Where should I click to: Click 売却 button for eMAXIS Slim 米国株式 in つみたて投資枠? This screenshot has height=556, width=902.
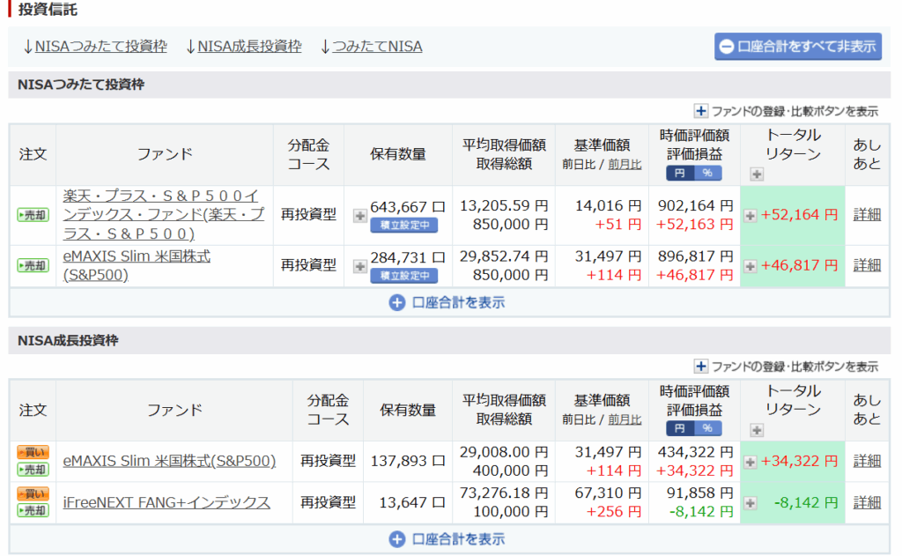(x=33, y=266)
